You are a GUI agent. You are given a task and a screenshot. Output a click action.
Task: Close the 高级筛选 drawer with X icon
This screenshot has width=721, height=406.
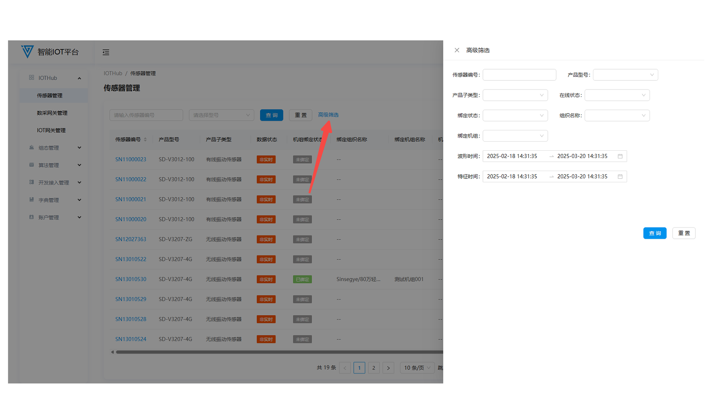[457, 50]
